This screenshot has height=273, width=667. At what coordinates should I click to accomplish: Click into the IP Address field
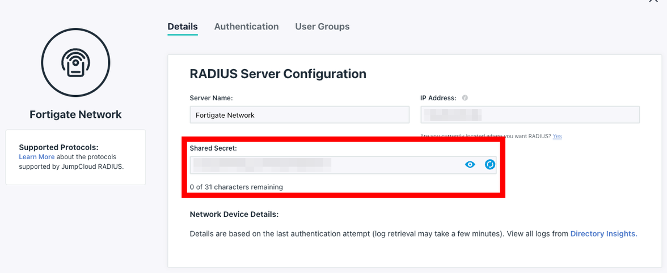[530, 115]
